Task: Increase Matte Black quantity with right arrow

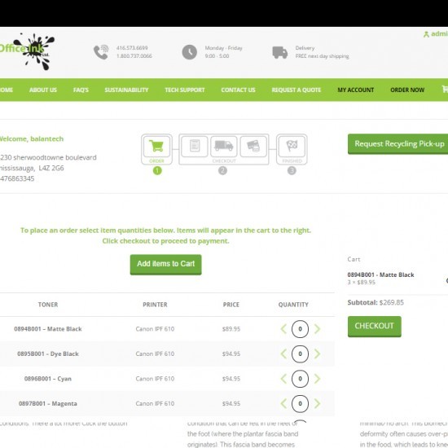Action: click(317, 329)
